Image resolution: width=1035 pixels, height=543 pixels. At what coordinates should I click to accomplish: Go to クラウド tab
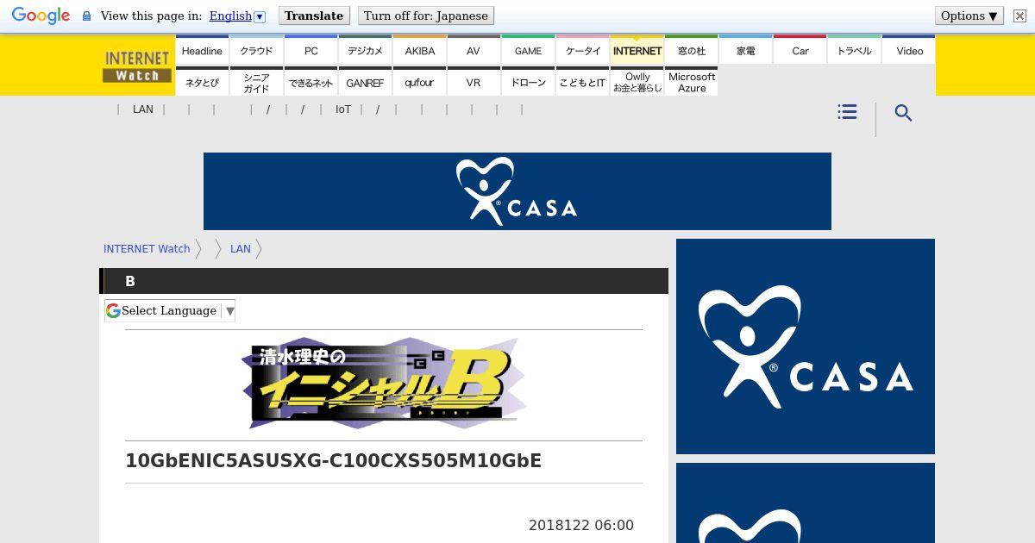click(256, 51)
